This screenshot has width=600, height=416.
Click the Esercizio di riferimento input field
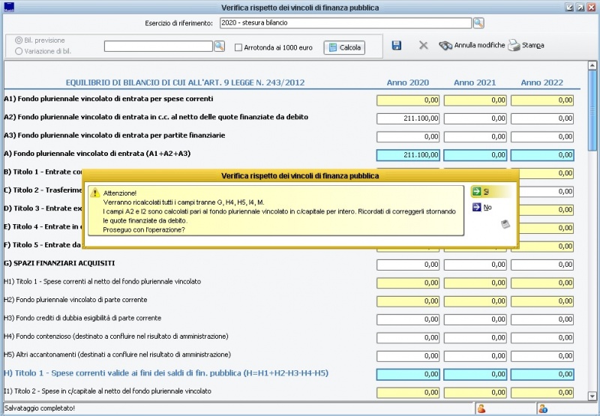(x=345, y=23)
